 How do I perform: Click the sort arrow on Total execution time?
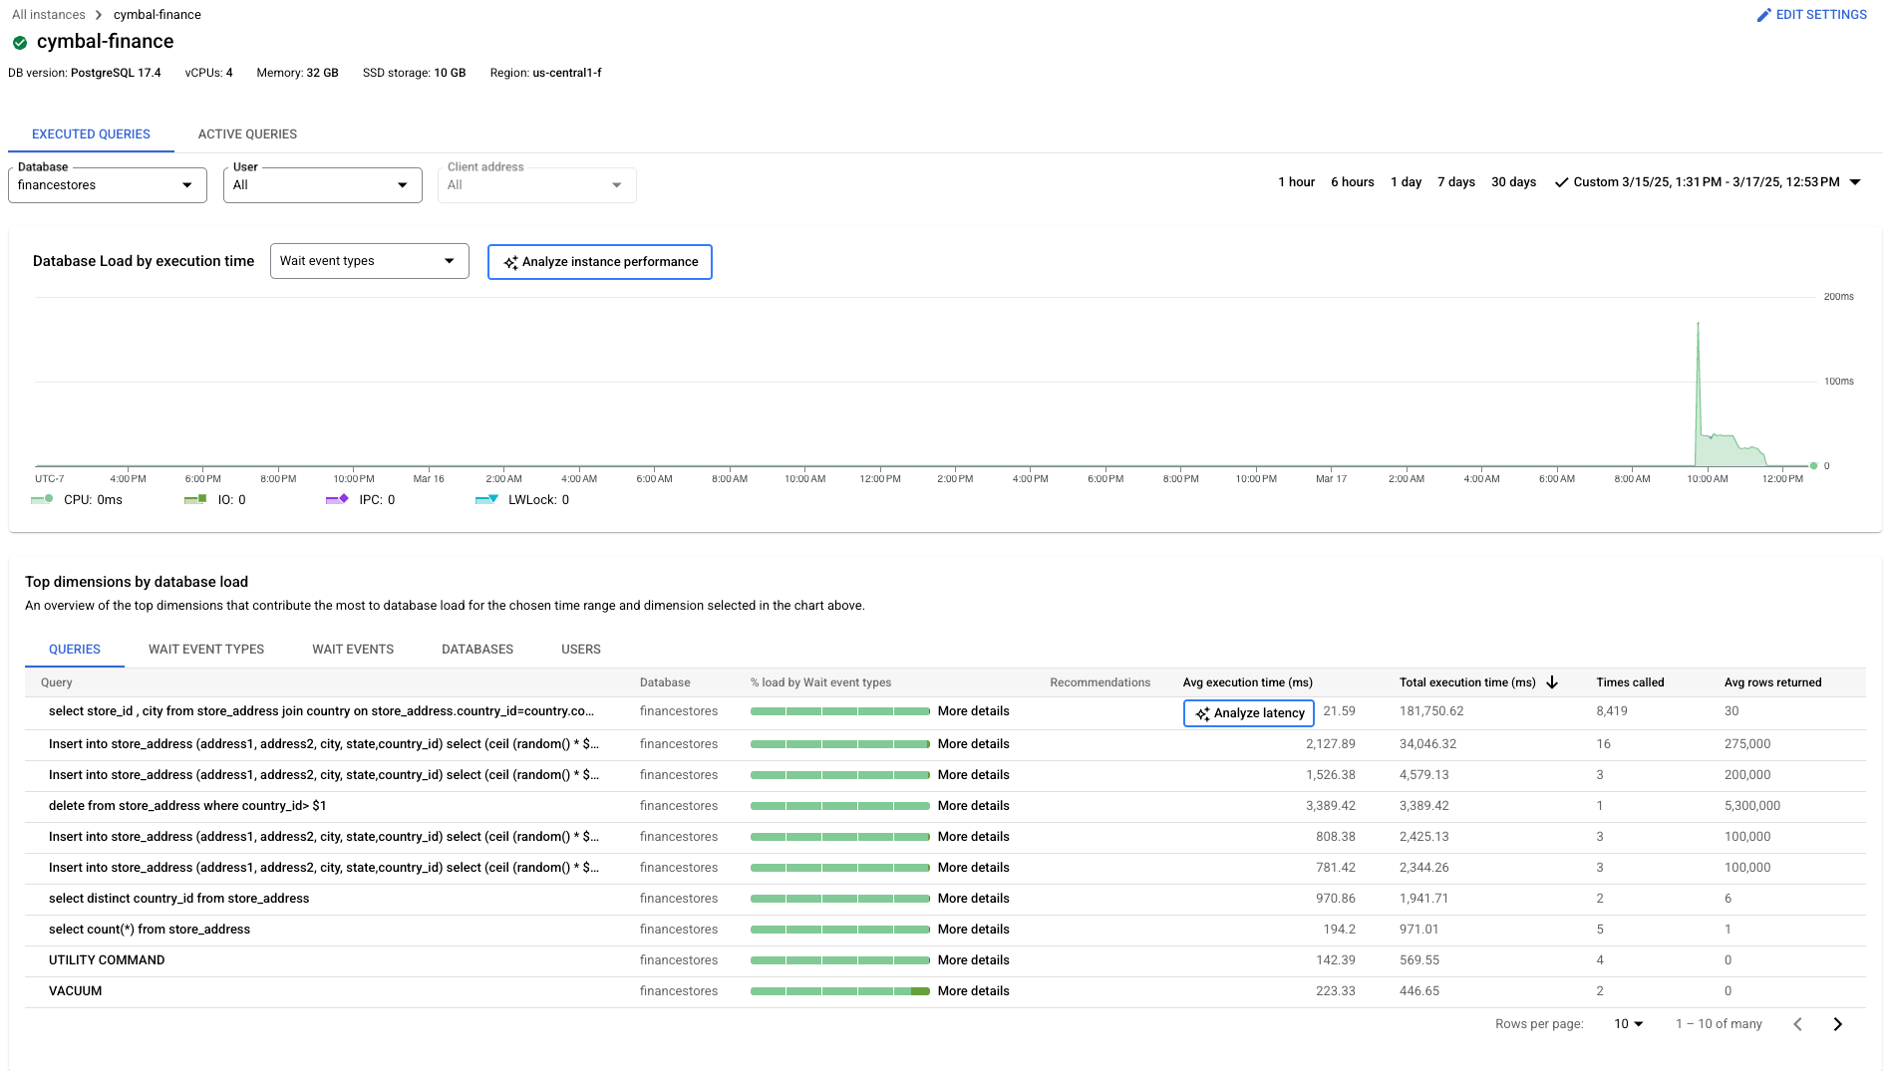(x=1552, y=682)
